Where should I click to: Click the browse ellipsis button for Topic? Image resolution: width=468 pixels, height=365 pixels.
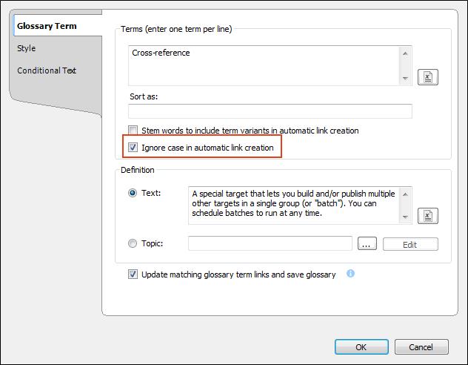point(367,244)
